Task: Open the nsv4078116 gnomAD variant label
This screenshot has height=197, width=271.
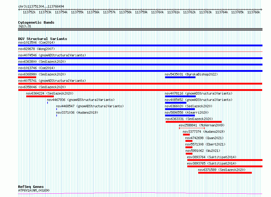Action: (x=199, y=93)
